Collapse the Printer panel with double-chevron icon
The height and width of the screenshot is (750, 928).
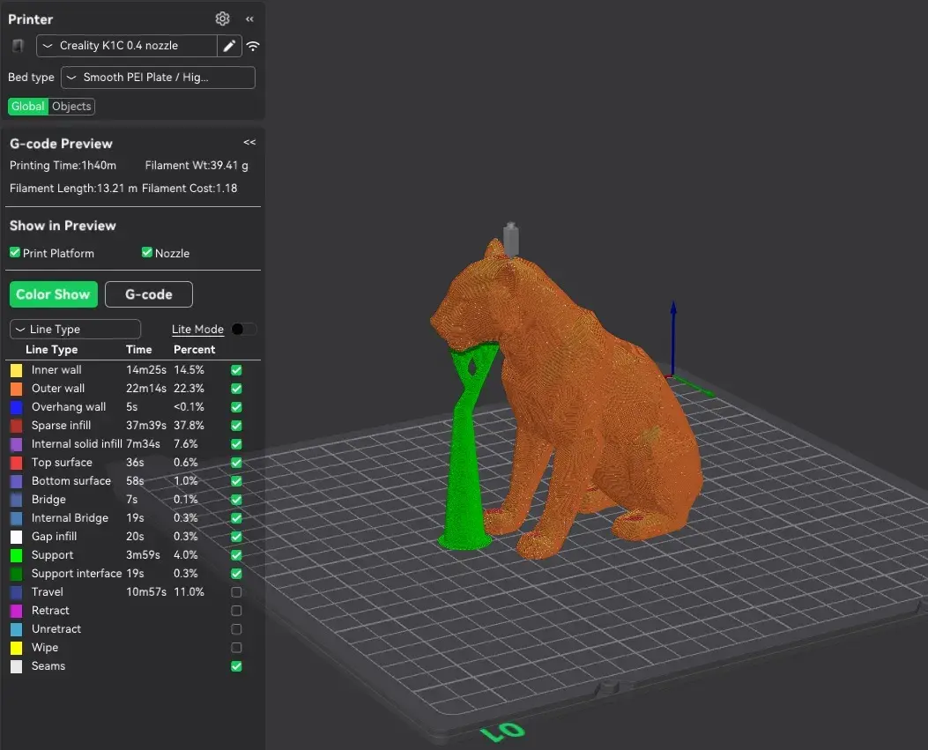(249, 18)
